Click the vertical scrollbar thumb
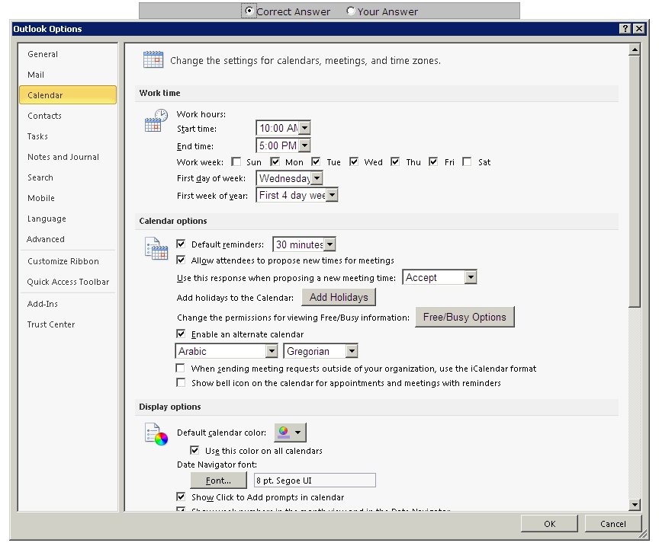This screenshot has width=659, height=546. 634,181
